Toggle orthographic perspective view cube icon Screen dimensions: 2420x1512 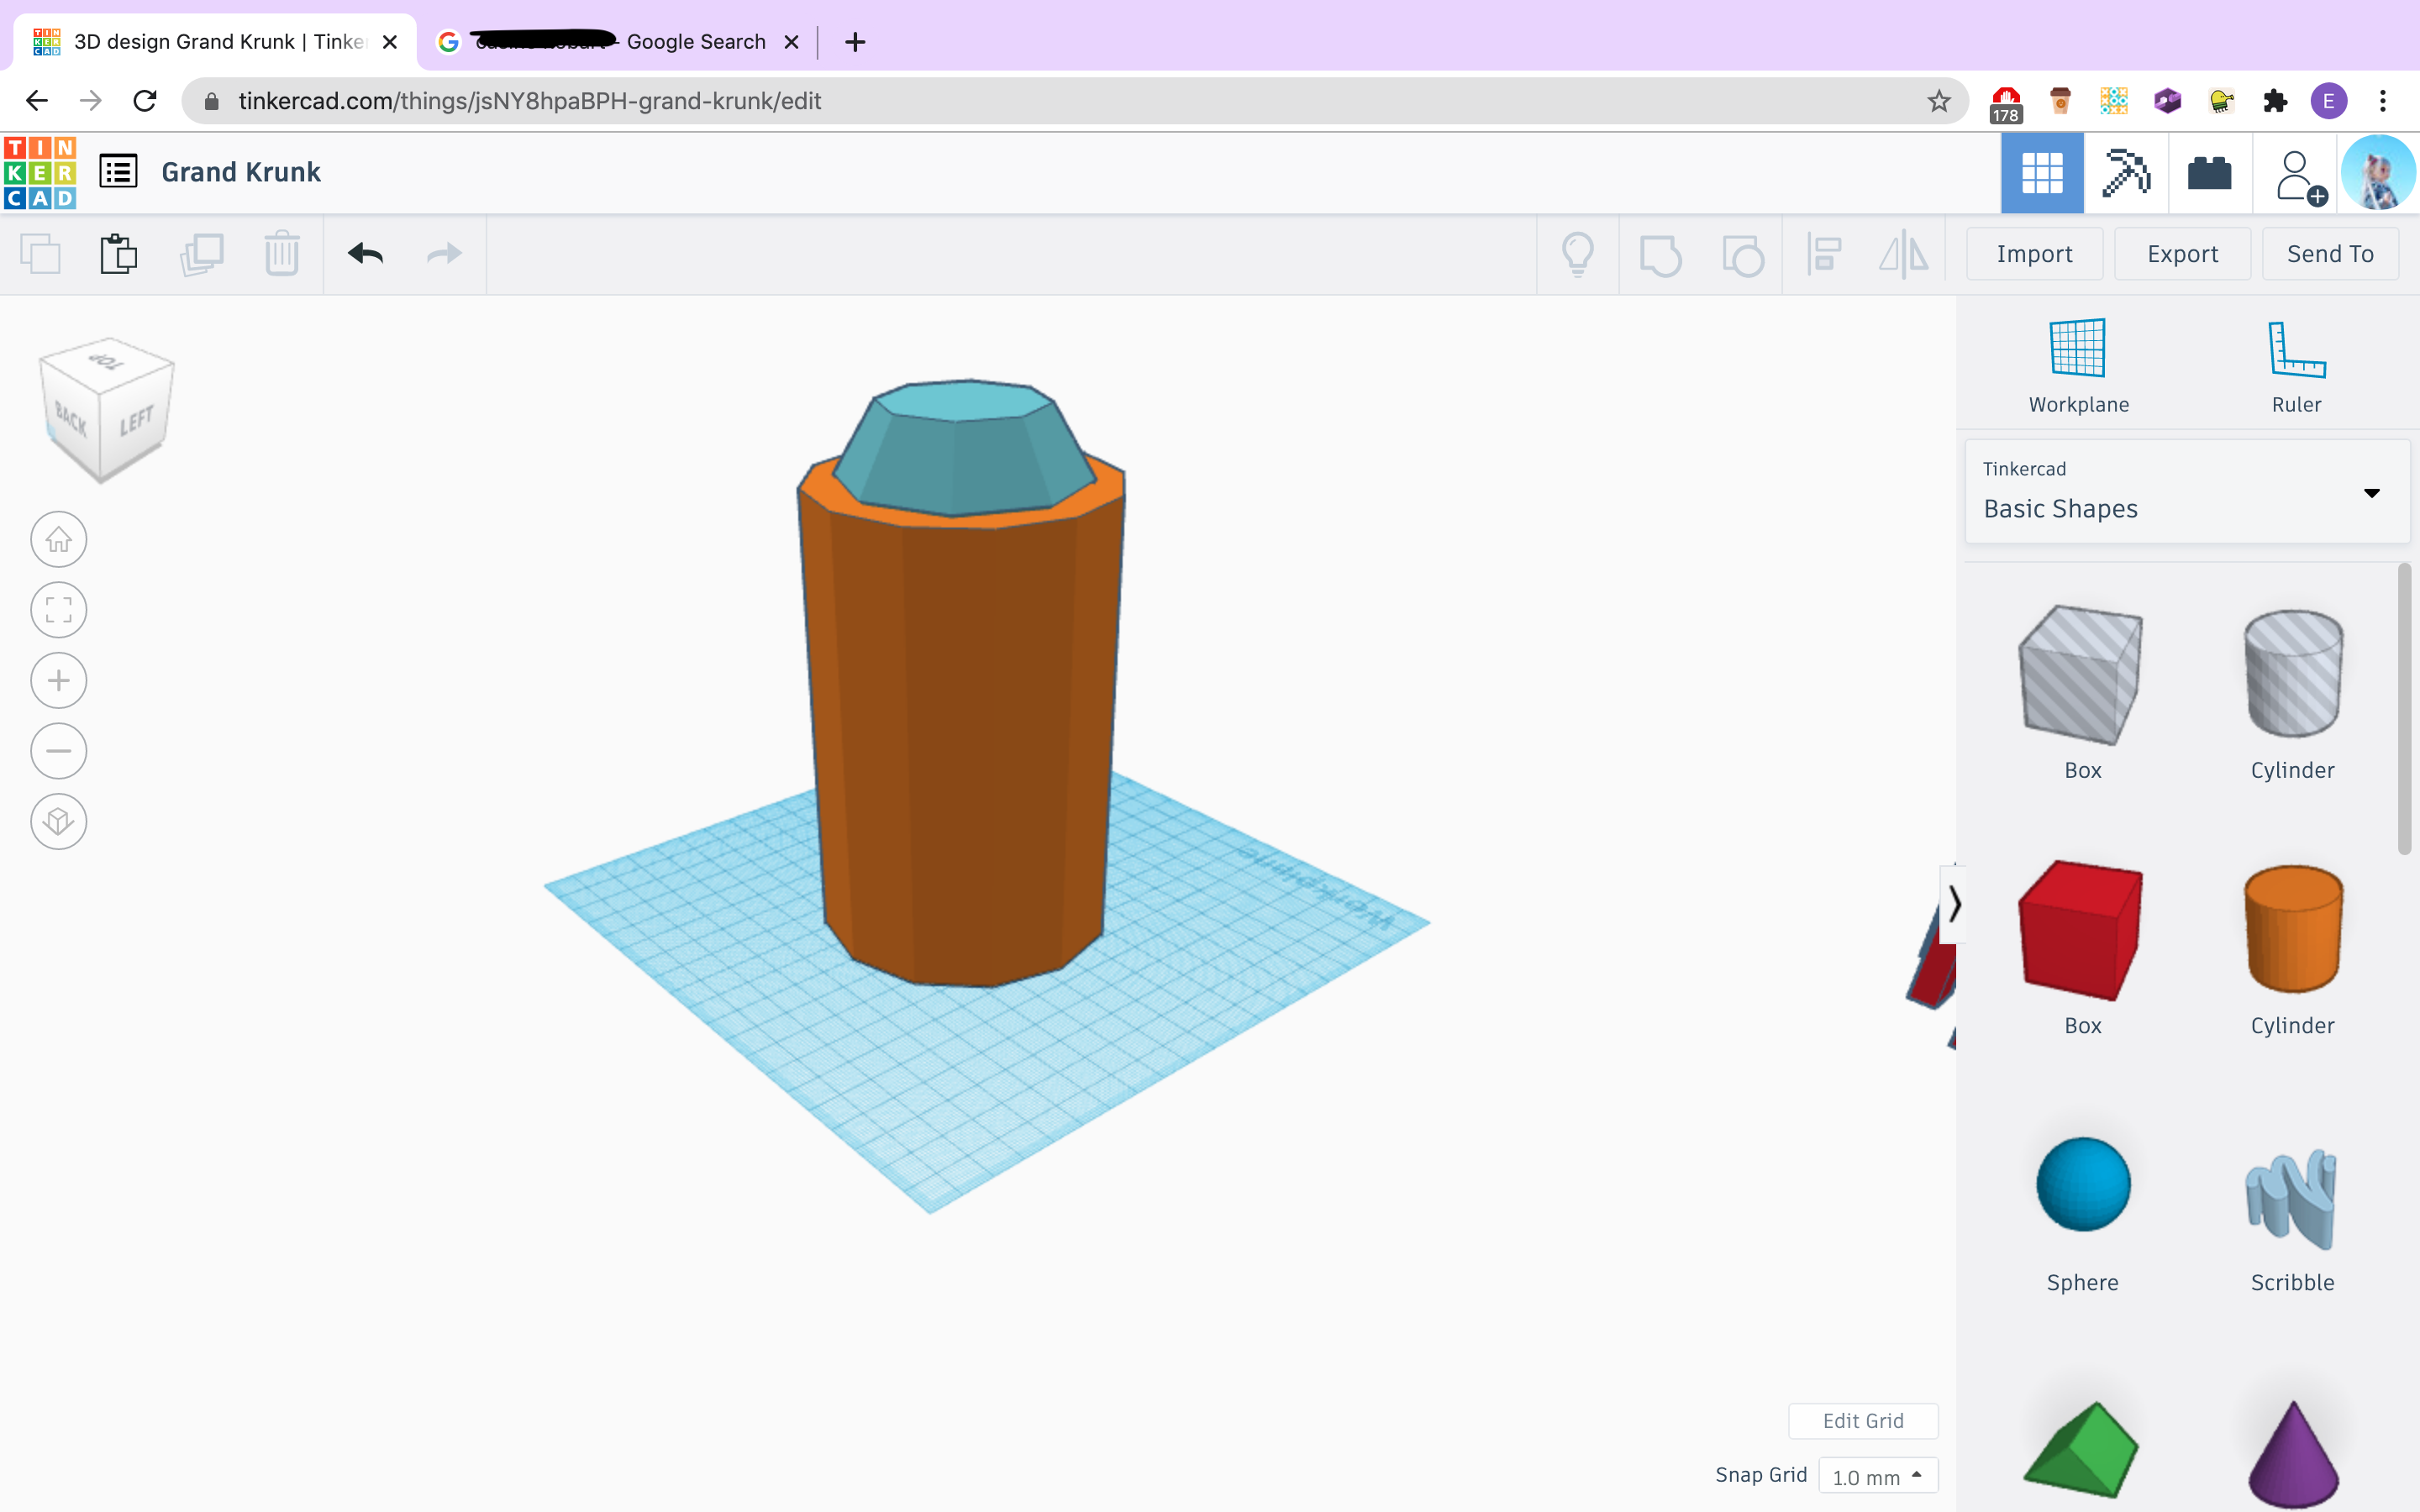point(59,822)
